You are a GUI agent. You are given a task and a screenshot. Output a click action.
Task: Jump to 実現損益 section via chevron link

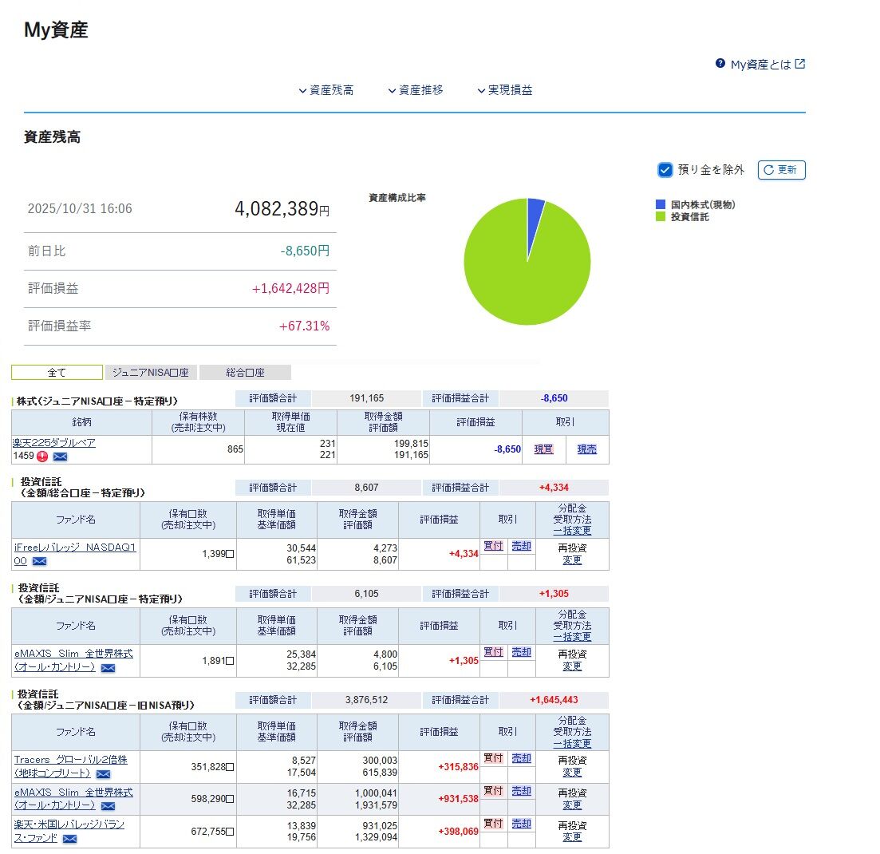(504, 90)
